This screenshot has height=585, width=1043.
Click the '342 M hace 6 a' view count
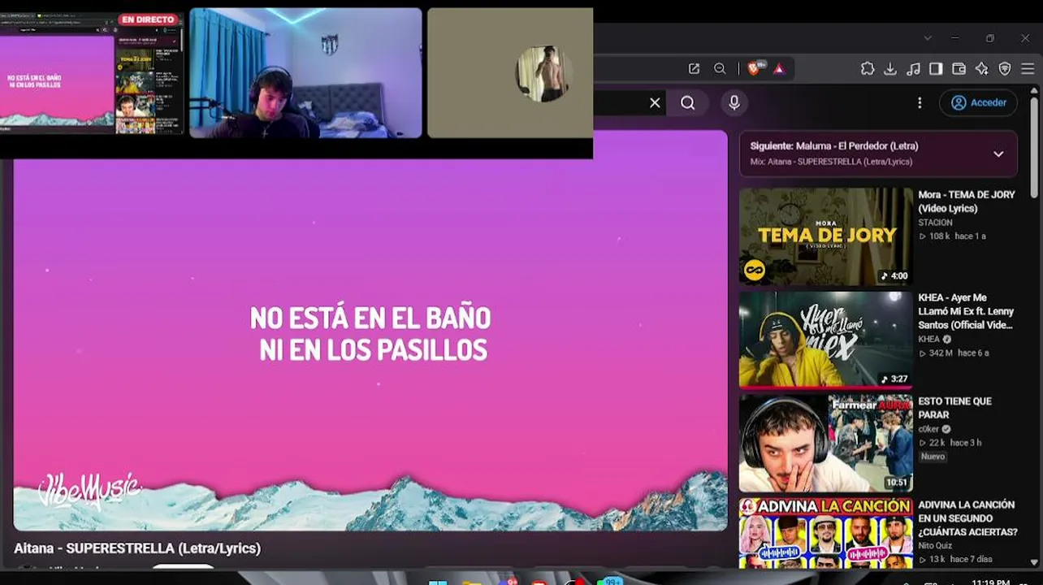tap(954, 353)
